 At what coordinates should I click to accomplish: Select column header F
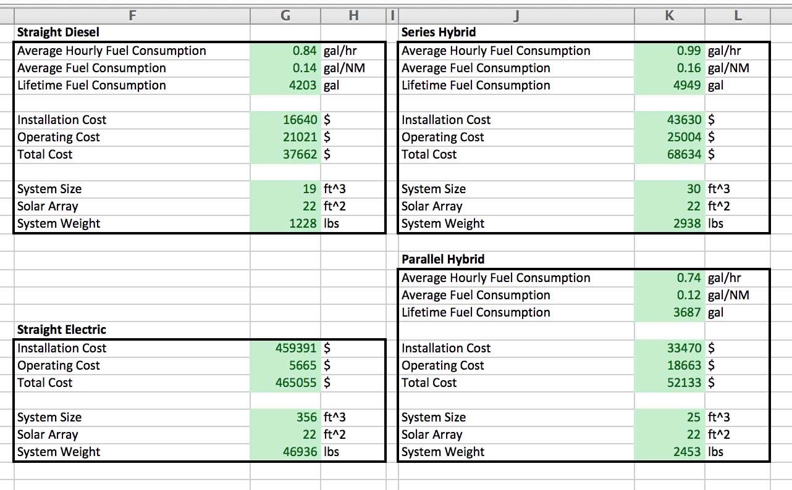coord(132,16)
